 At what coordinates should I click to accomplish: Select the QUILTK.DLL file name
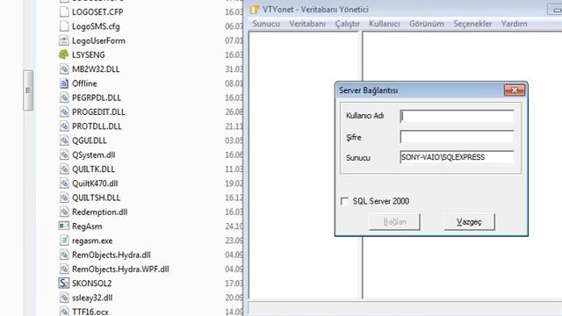pyautogui.click(x=93, y=169)
